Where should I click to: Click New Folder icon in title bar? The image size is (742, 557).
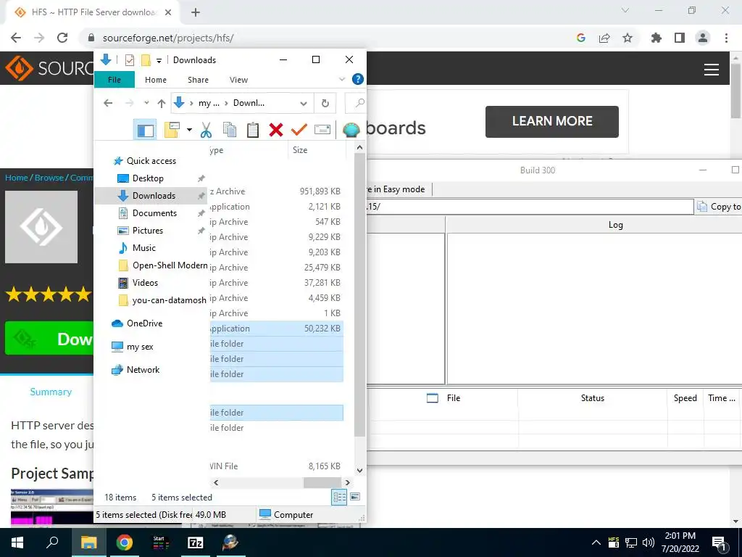coord(146,60)
